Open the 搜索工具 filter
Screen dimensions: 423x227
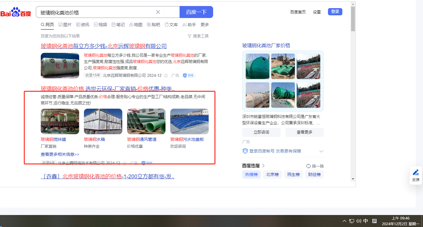tap(198, 36)
